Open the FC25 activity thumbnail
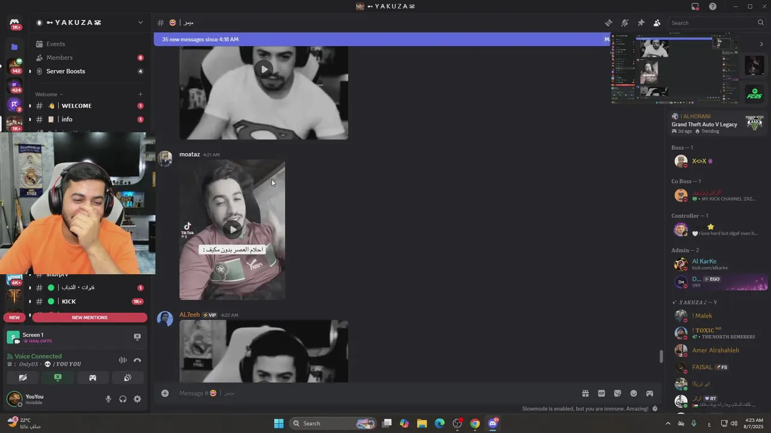Viewport: 771px width, 433px height. click(x=754, y=94)
